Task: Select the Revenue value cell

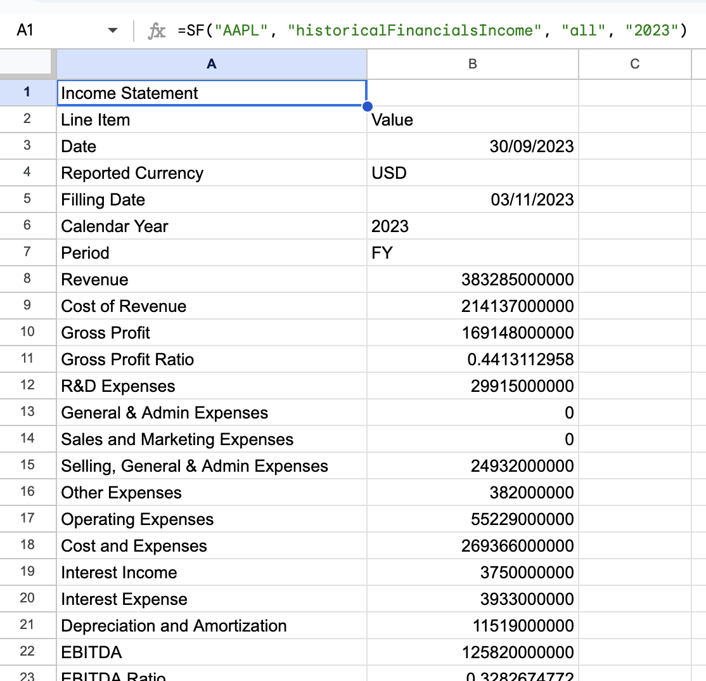Action: click(x=472, y=279)
